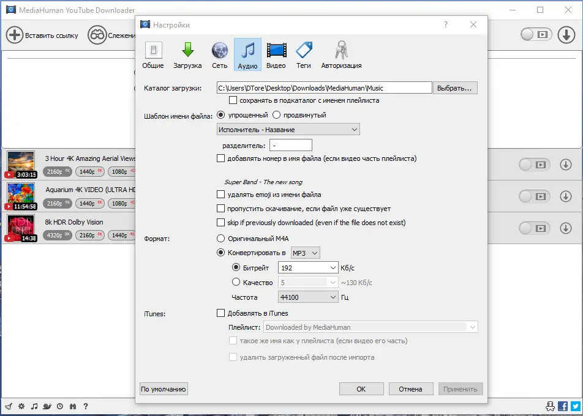The image size is (583, 416).
Task: Open the Twitter link icon
Action: click(575, 406)
